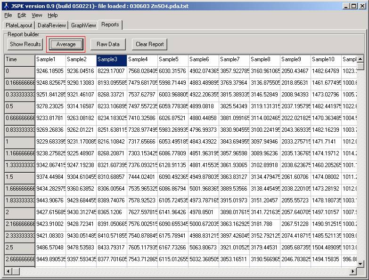Select the Sample10 column header

(x=326, y=61)
